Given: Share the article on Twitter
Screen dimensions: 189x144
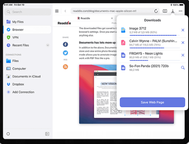Looking at the screenshot, I should (x=65, y=53).
